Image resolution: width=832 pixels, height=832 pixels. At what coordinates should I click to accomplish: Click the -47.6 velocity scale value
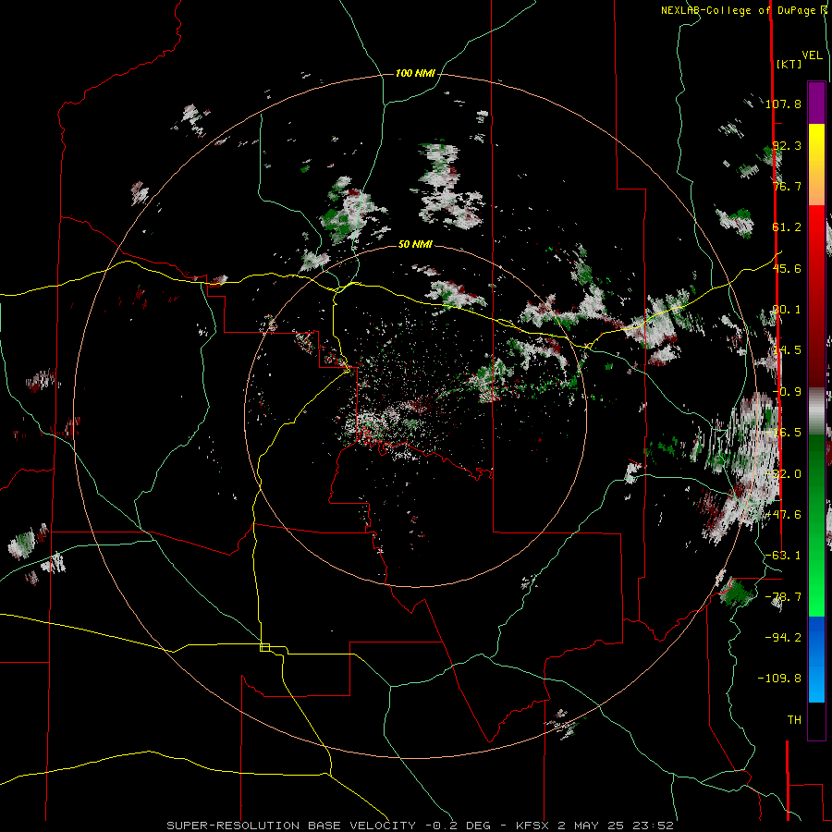click(x=783, y=515)
